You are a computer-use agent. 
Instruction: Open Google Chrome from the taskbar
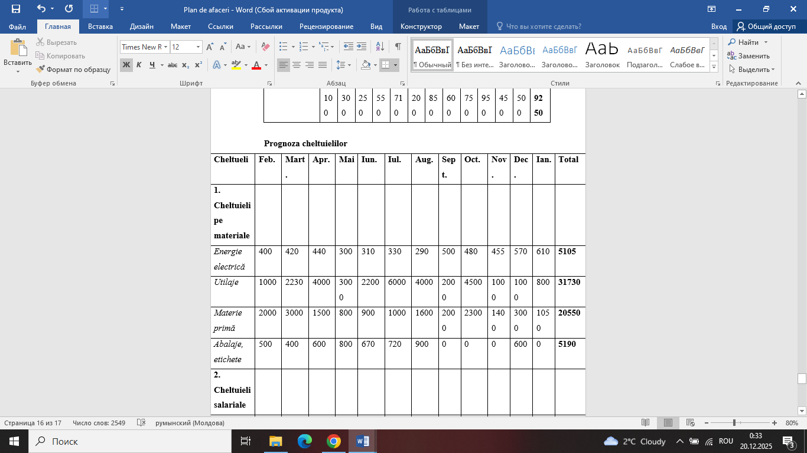coord(334,441)
